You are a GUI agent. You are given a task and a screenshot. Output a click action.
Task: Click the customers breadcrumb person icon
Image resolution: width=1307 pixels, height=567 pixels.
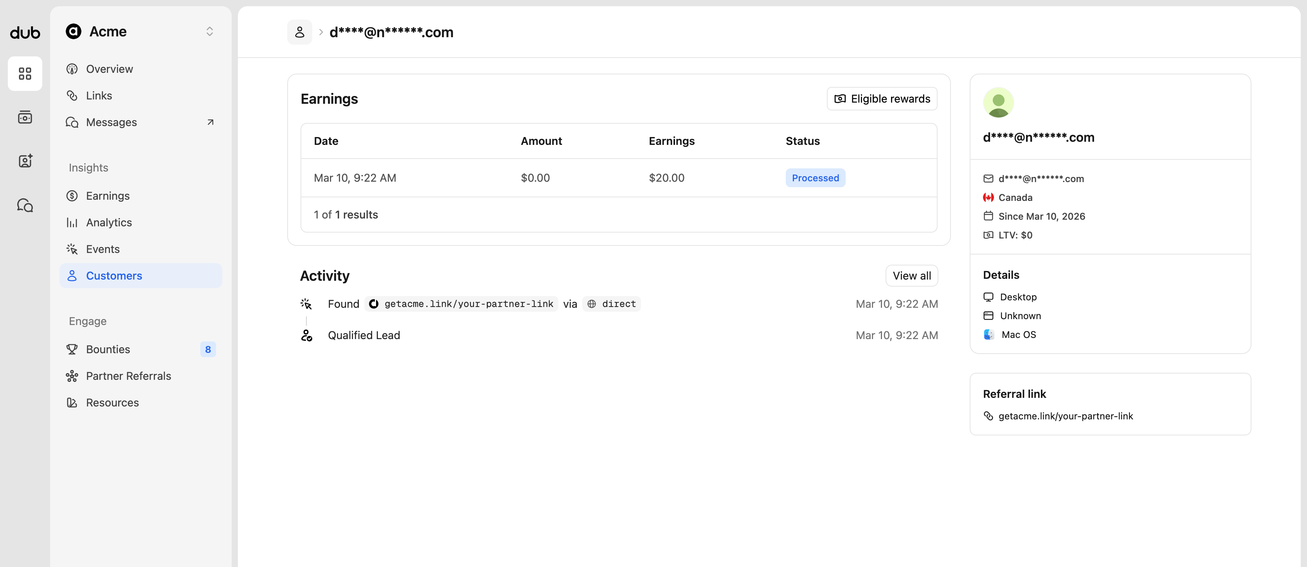(300, 32)
